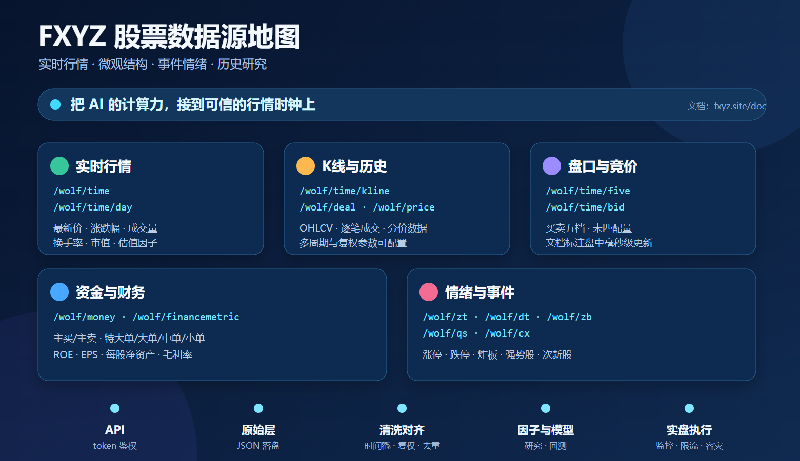800x461 pixels.
Task: Click the purple dot beside 盘口与竞价
Action: point(552,166)
